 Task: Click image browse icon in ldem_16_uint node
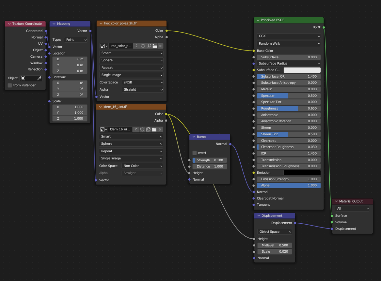pos(103,129)
